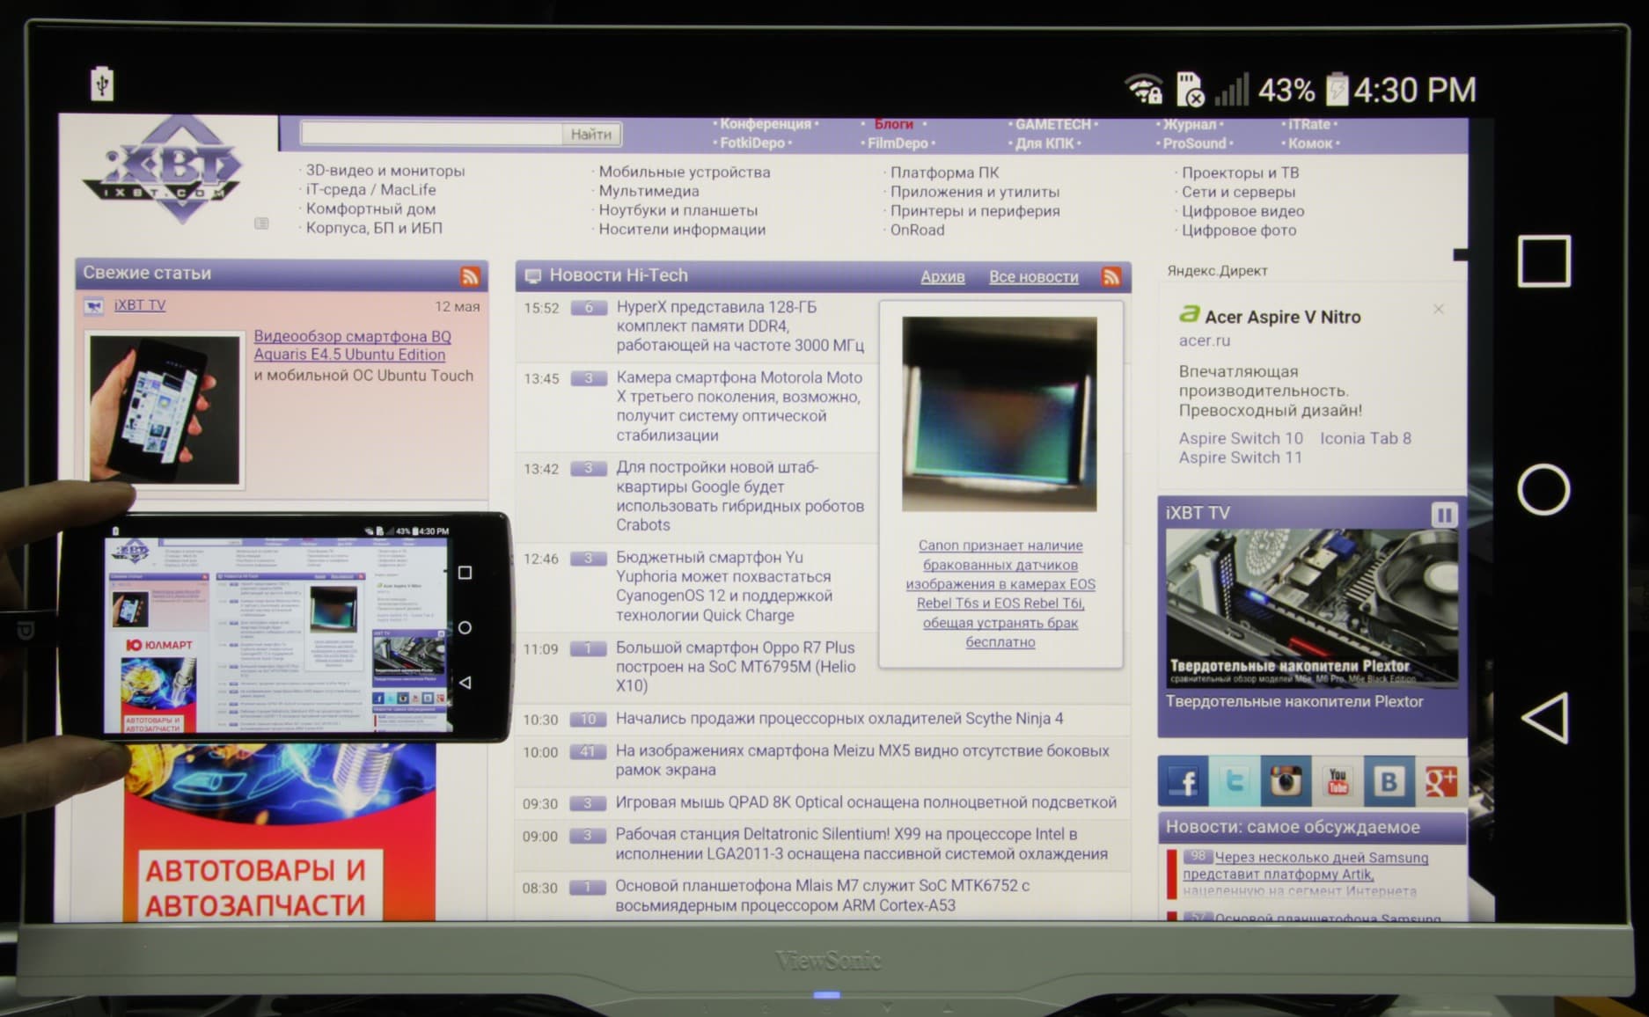Open the Мобильные устройства section
The image size is (1649, 1017).
[685, 172]
